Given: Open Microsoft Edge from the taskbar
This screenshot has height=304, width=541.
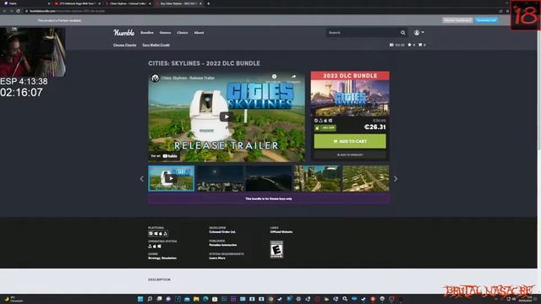Looking at the screenshot, I should [205, 299].
